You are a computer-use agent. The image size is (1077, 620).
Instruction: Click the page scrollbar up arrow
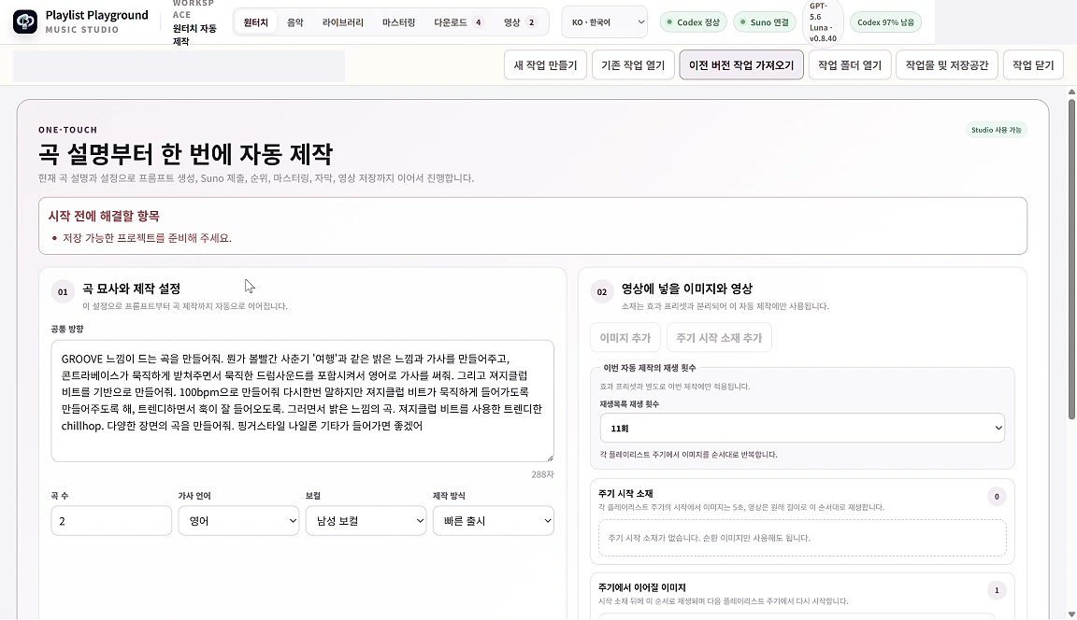(1071, 92)
